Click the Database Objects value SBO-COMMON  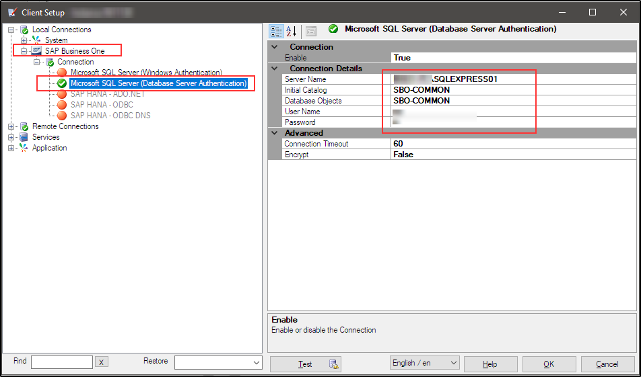[x=514, y=100]
